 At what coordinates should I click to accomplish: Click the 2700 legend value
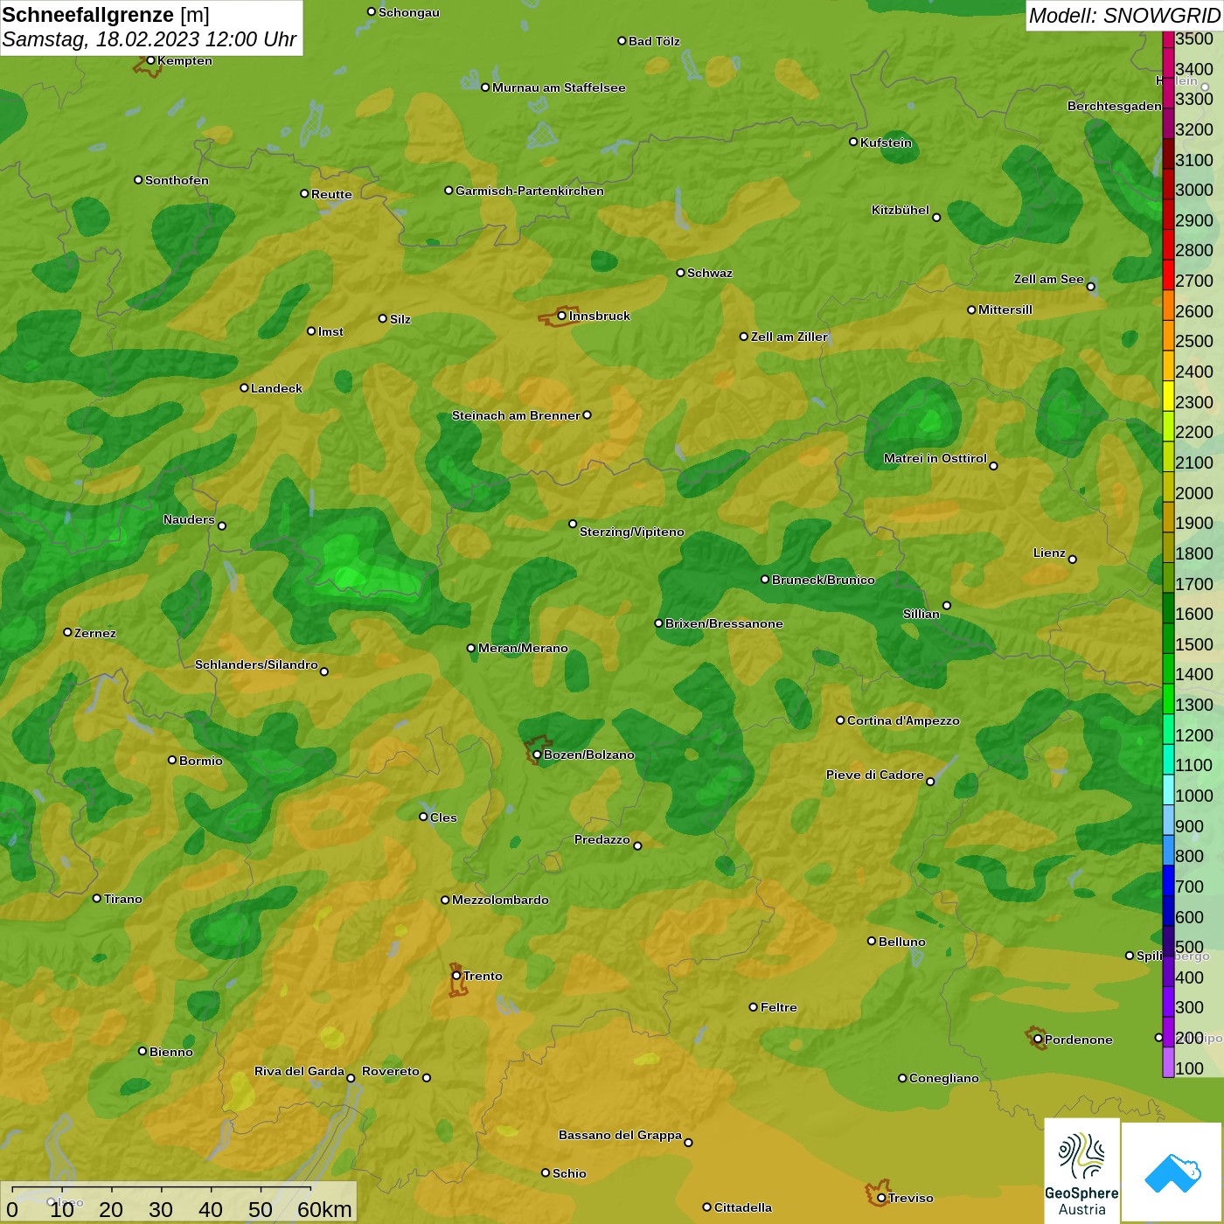(x=1194, y=281)
